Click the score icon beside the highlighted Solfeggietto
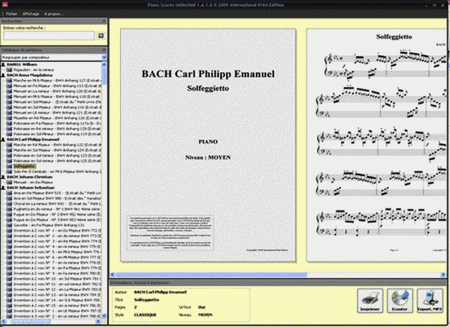 9,166
